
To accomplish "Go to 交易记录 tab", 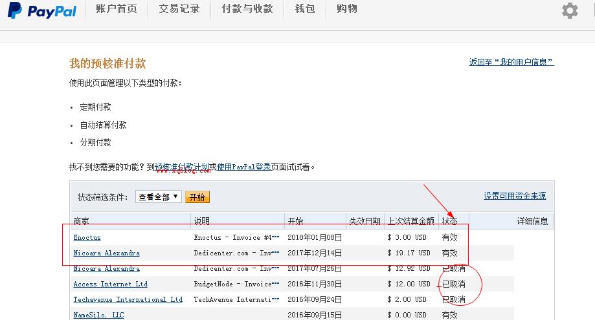I will coord(179,8).
